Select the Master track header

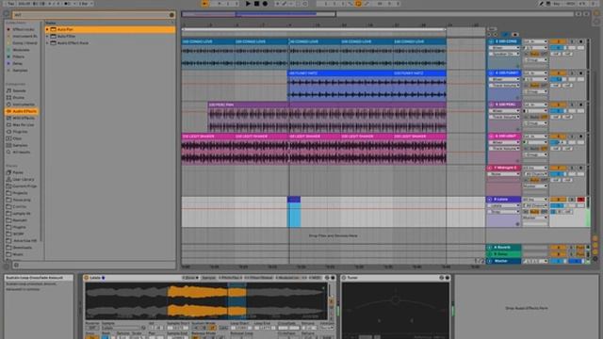[504, 261]
